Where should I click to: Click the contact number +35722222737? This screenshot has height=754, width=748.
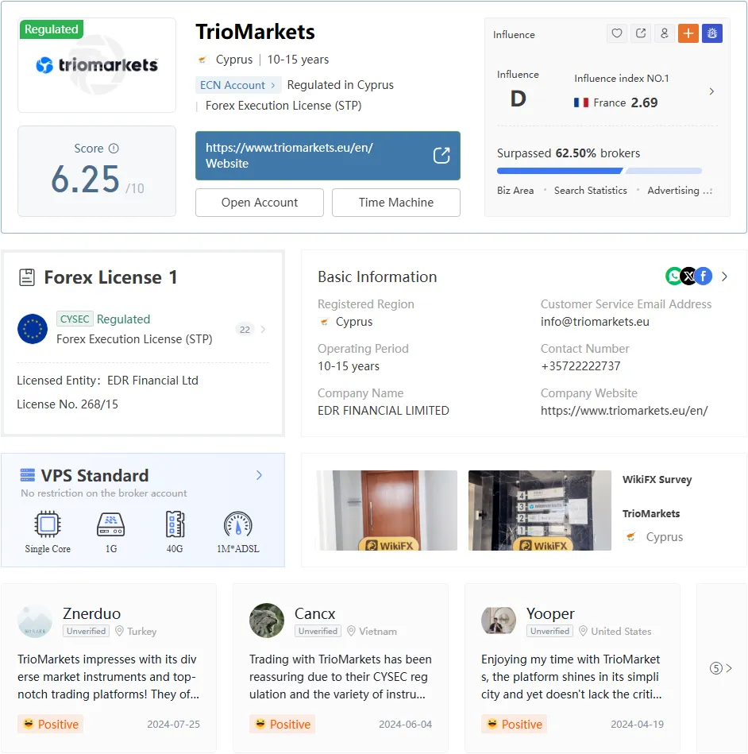[x=580, y=366]
